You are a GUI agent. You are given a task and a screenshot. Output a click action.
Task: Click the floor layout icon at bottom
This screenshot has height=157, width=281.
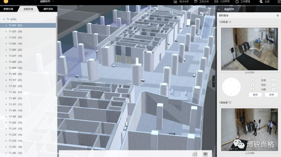coord(195,154)
